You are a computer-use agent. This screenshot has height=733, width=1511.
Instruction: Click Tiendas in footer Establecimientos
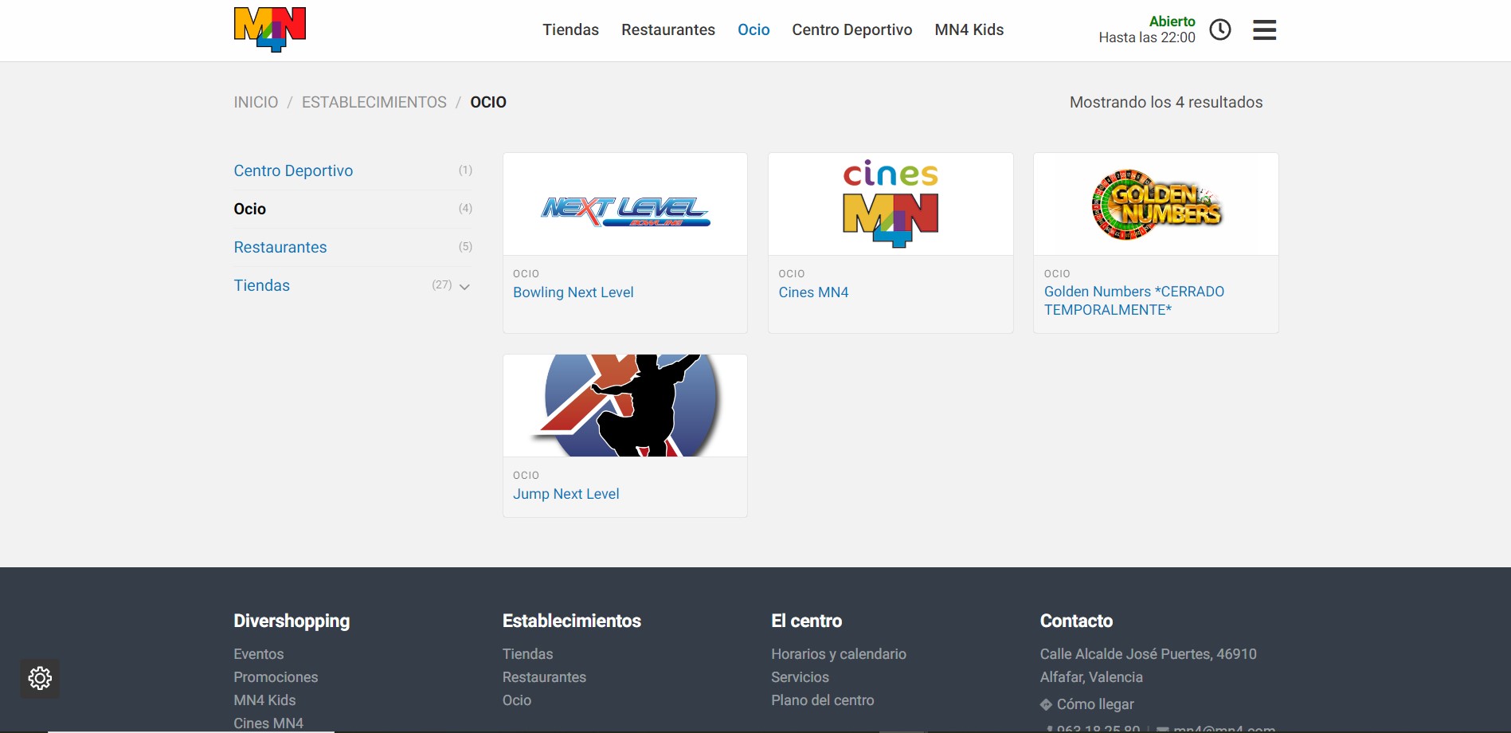(x=527, y=654)
